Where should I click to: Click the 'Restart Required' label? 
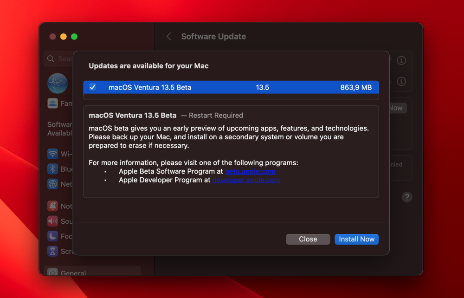point(216,116)
